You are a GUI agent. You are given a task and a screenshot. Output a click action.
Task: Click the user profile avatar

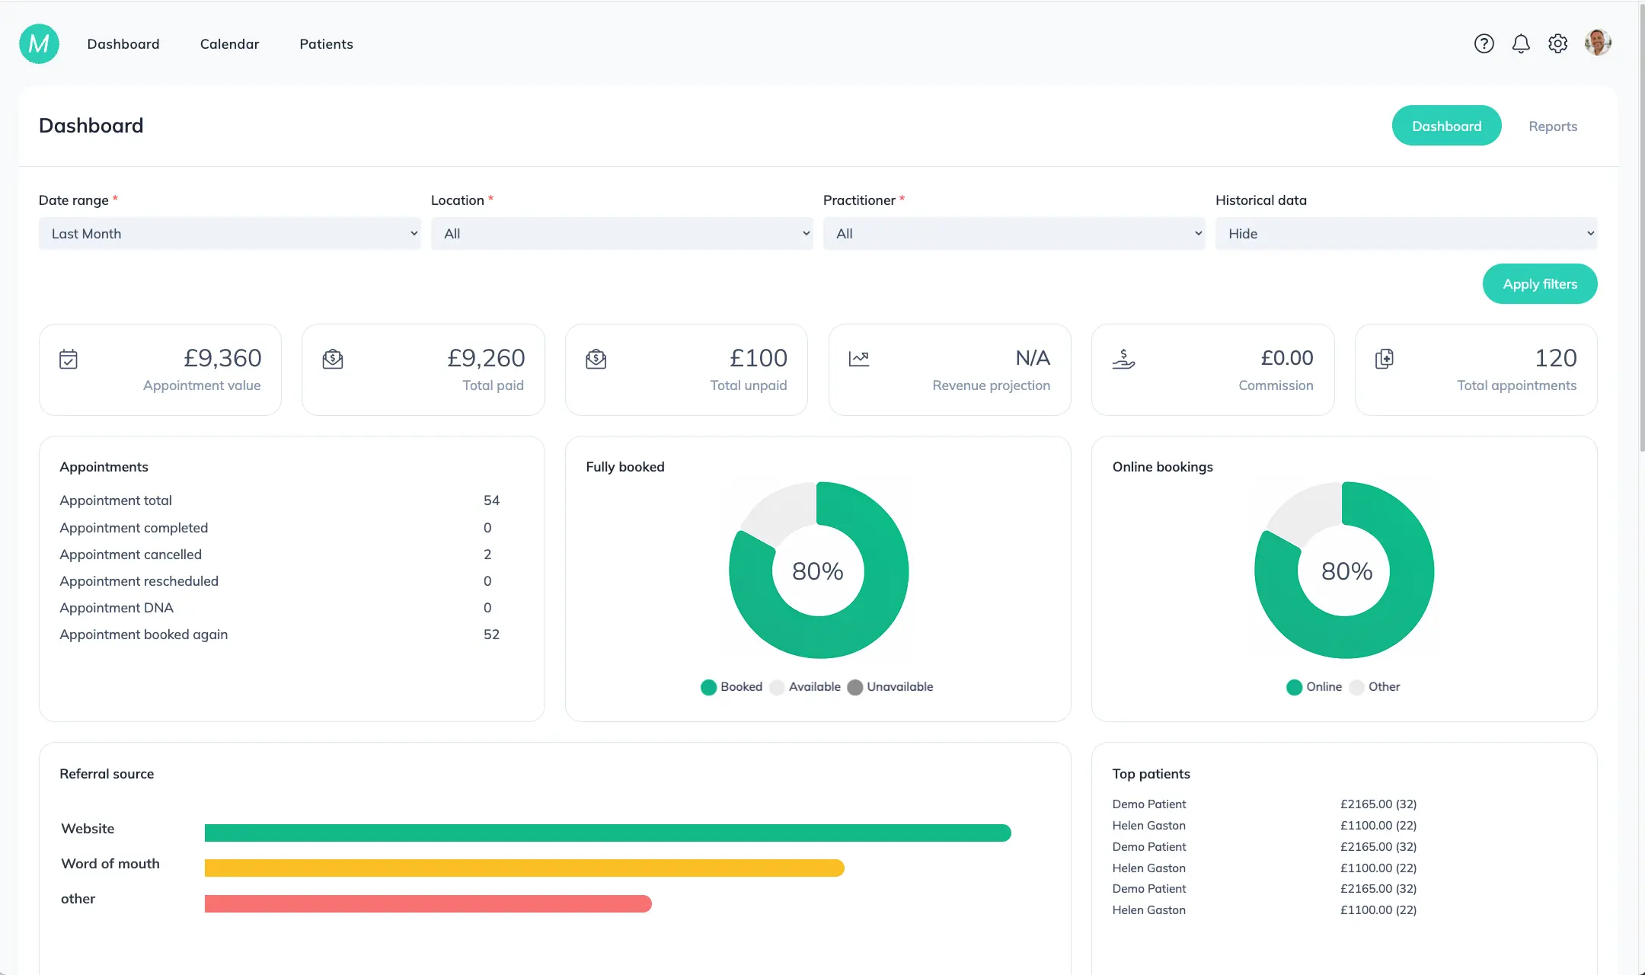click(1598, 43)
